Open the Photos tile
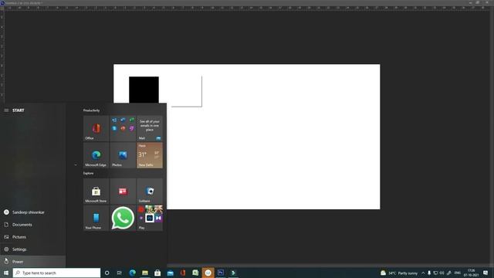The image size is (494, 278). point(123,155)
